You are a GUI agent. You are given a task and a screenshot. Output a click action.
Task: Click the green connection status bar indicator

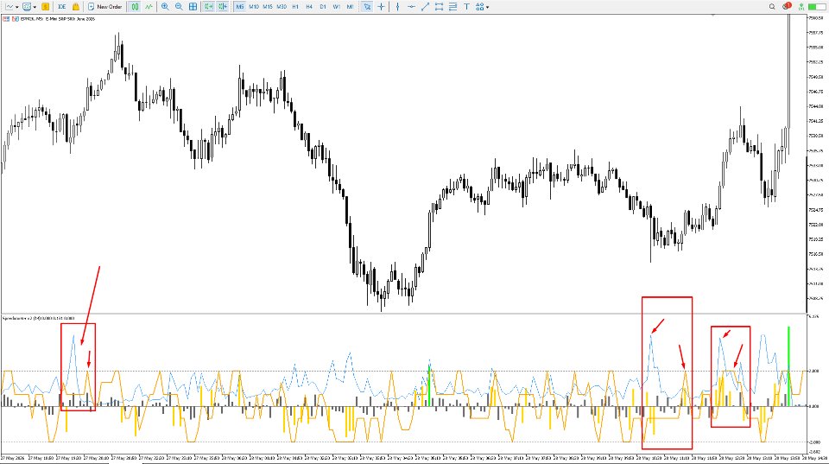click(816, 7)
